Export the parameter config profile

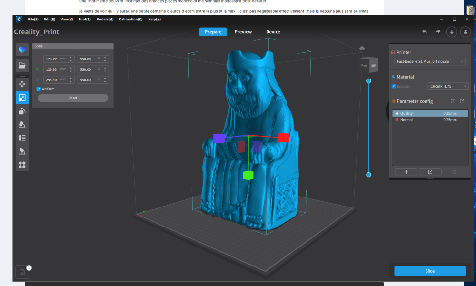462,101
